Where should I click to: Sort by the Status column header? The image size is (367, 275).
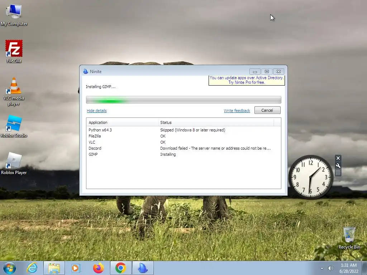(x=216, y=122)
